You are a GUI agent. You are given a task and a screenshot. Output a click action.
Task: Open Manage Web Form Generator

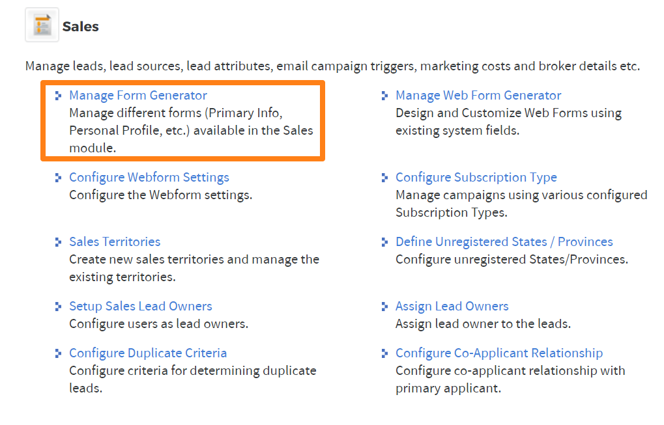click(478, 96)
